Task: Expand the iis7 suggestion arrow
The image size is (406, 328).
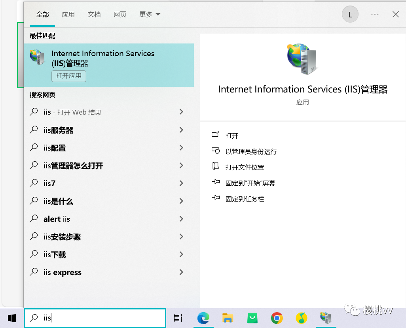Action: [x=181, y=183]
